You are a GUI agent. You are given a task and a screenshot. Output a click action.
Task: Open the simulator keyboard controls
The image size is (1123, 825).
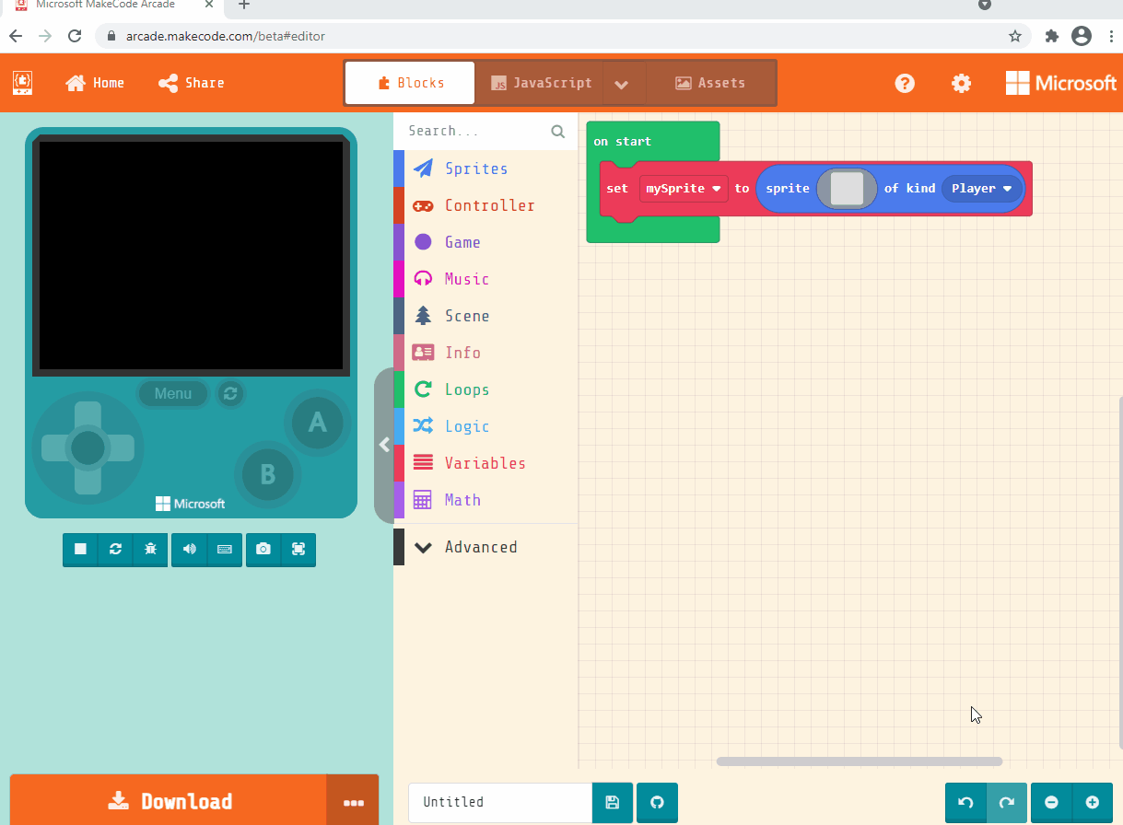pyautogui.click(x=224, y=549)
